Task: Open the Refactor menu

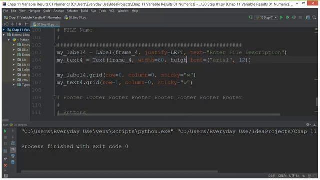Action: coord(72,11)
